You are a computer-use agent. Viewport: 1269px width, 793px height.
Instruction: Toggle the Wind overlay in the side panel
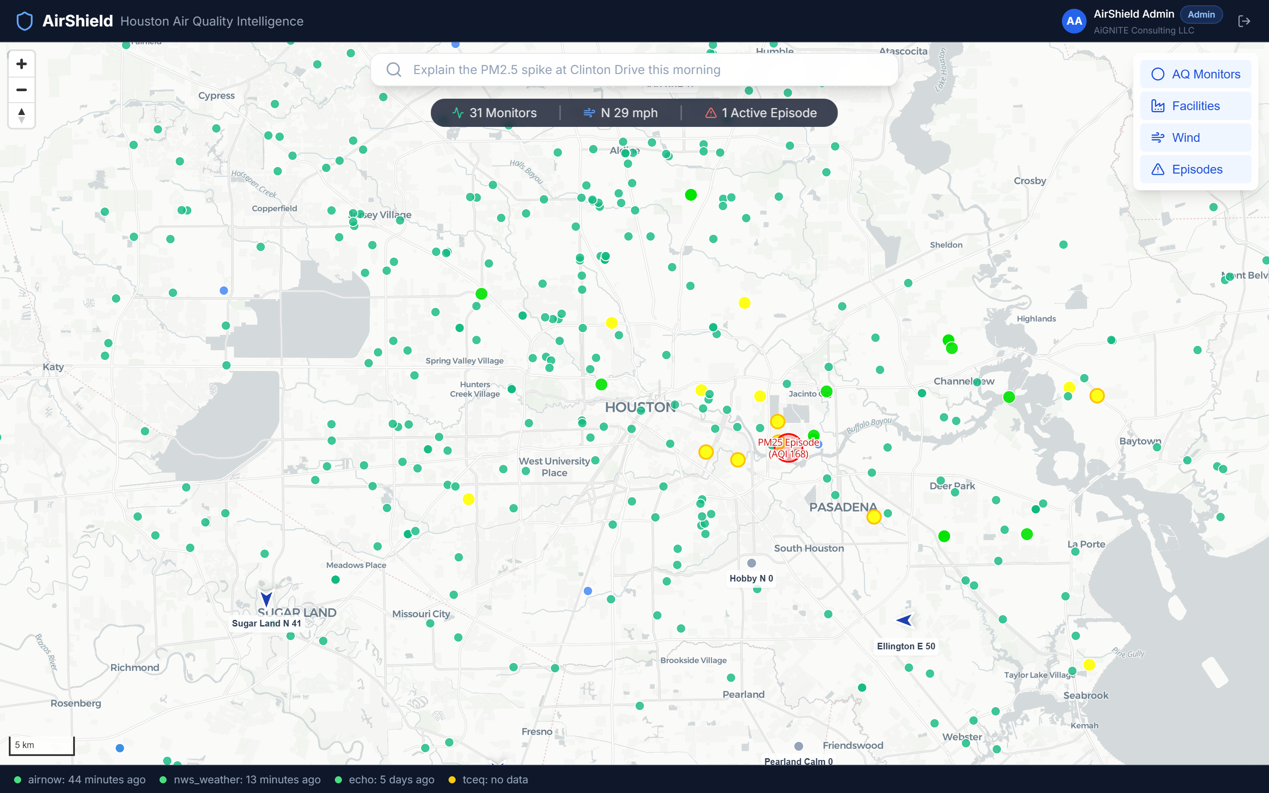1186,137
